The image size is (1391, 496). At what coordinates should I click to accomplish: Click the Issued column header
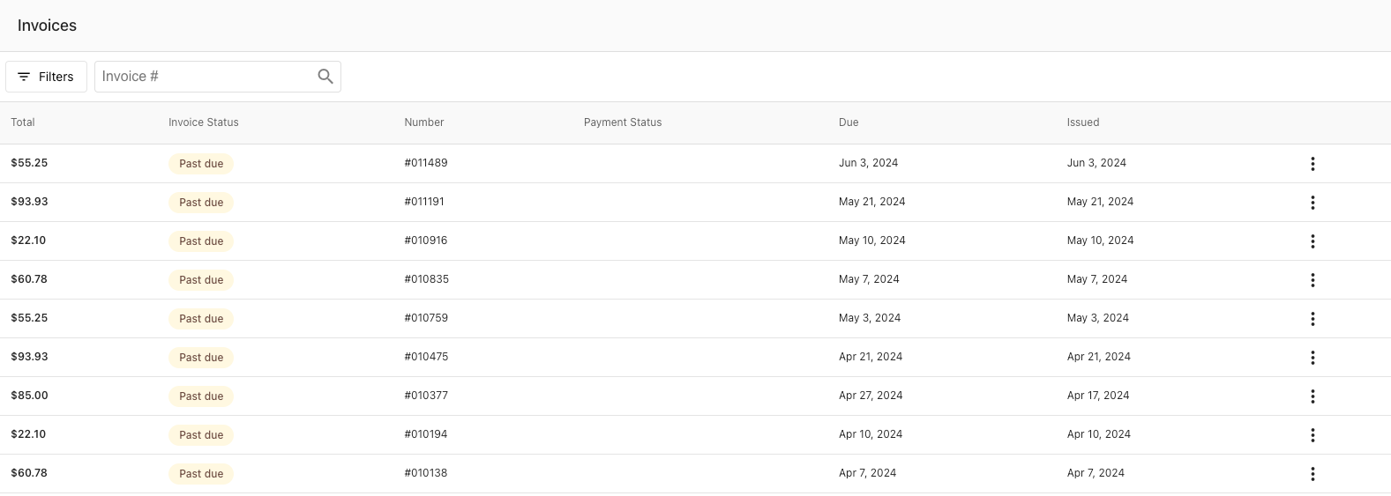1082,122
